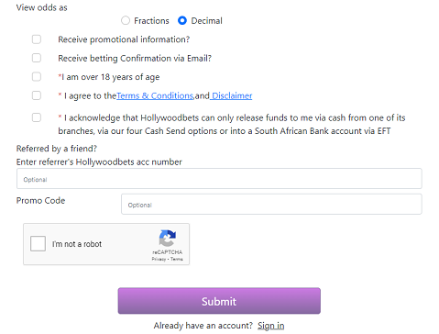439x334 pixels.
Task: Tick the over 18 years checkbox
Action: [37, 76]
